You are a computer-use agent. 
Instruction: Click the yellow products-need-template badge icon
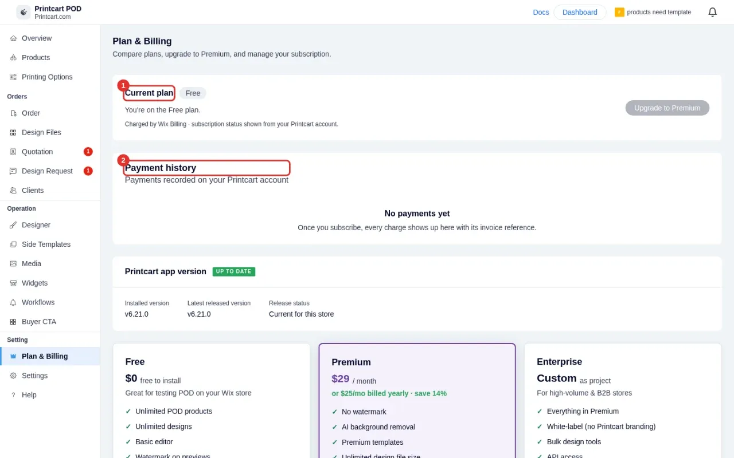(619, 12)
